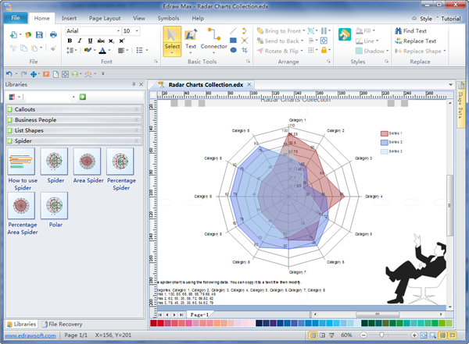Open the Page Layout ribbon tab
Screen dimensions: 469x344
click(103, 17)
